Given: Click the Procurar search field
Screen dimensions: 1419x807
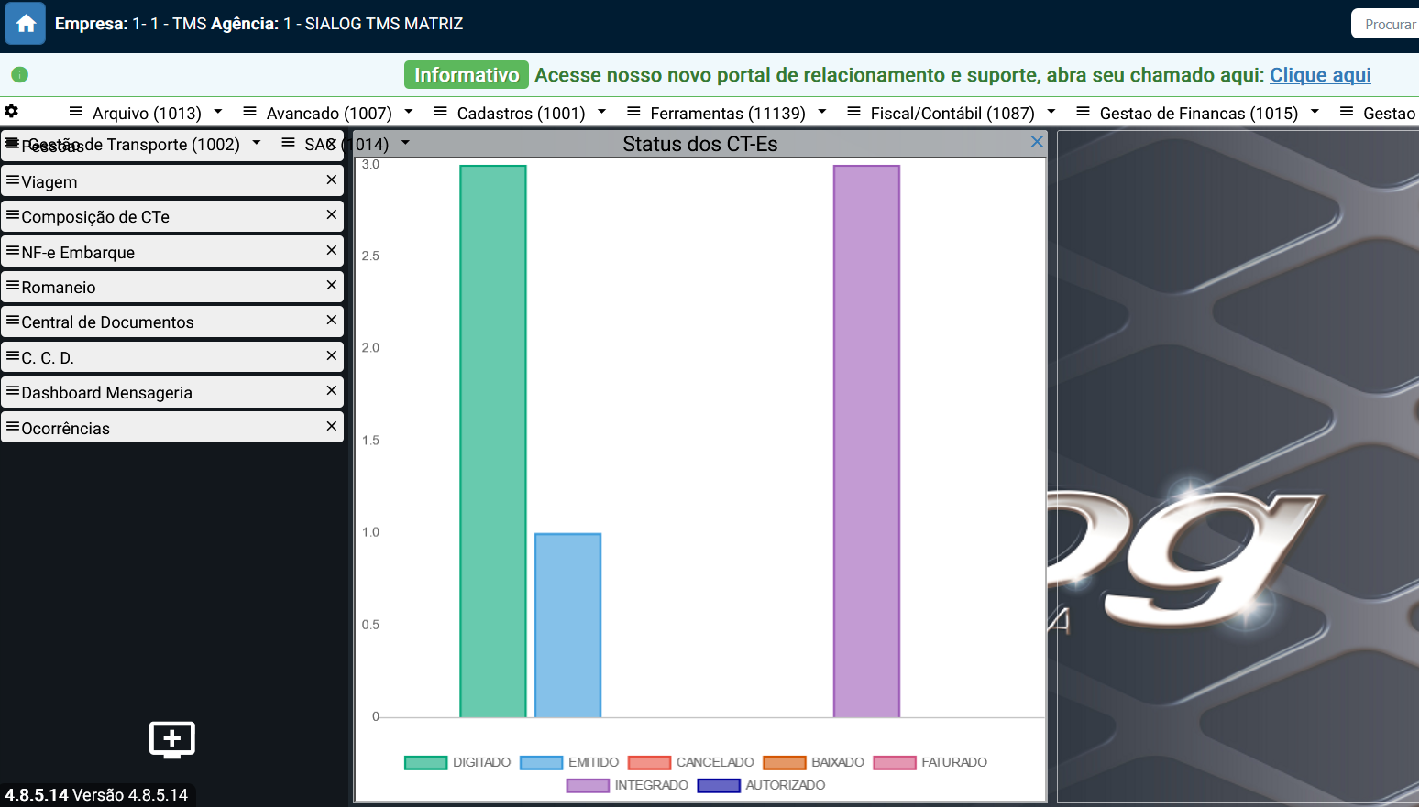Looking at the screenshot, I should click(1386, 24).
